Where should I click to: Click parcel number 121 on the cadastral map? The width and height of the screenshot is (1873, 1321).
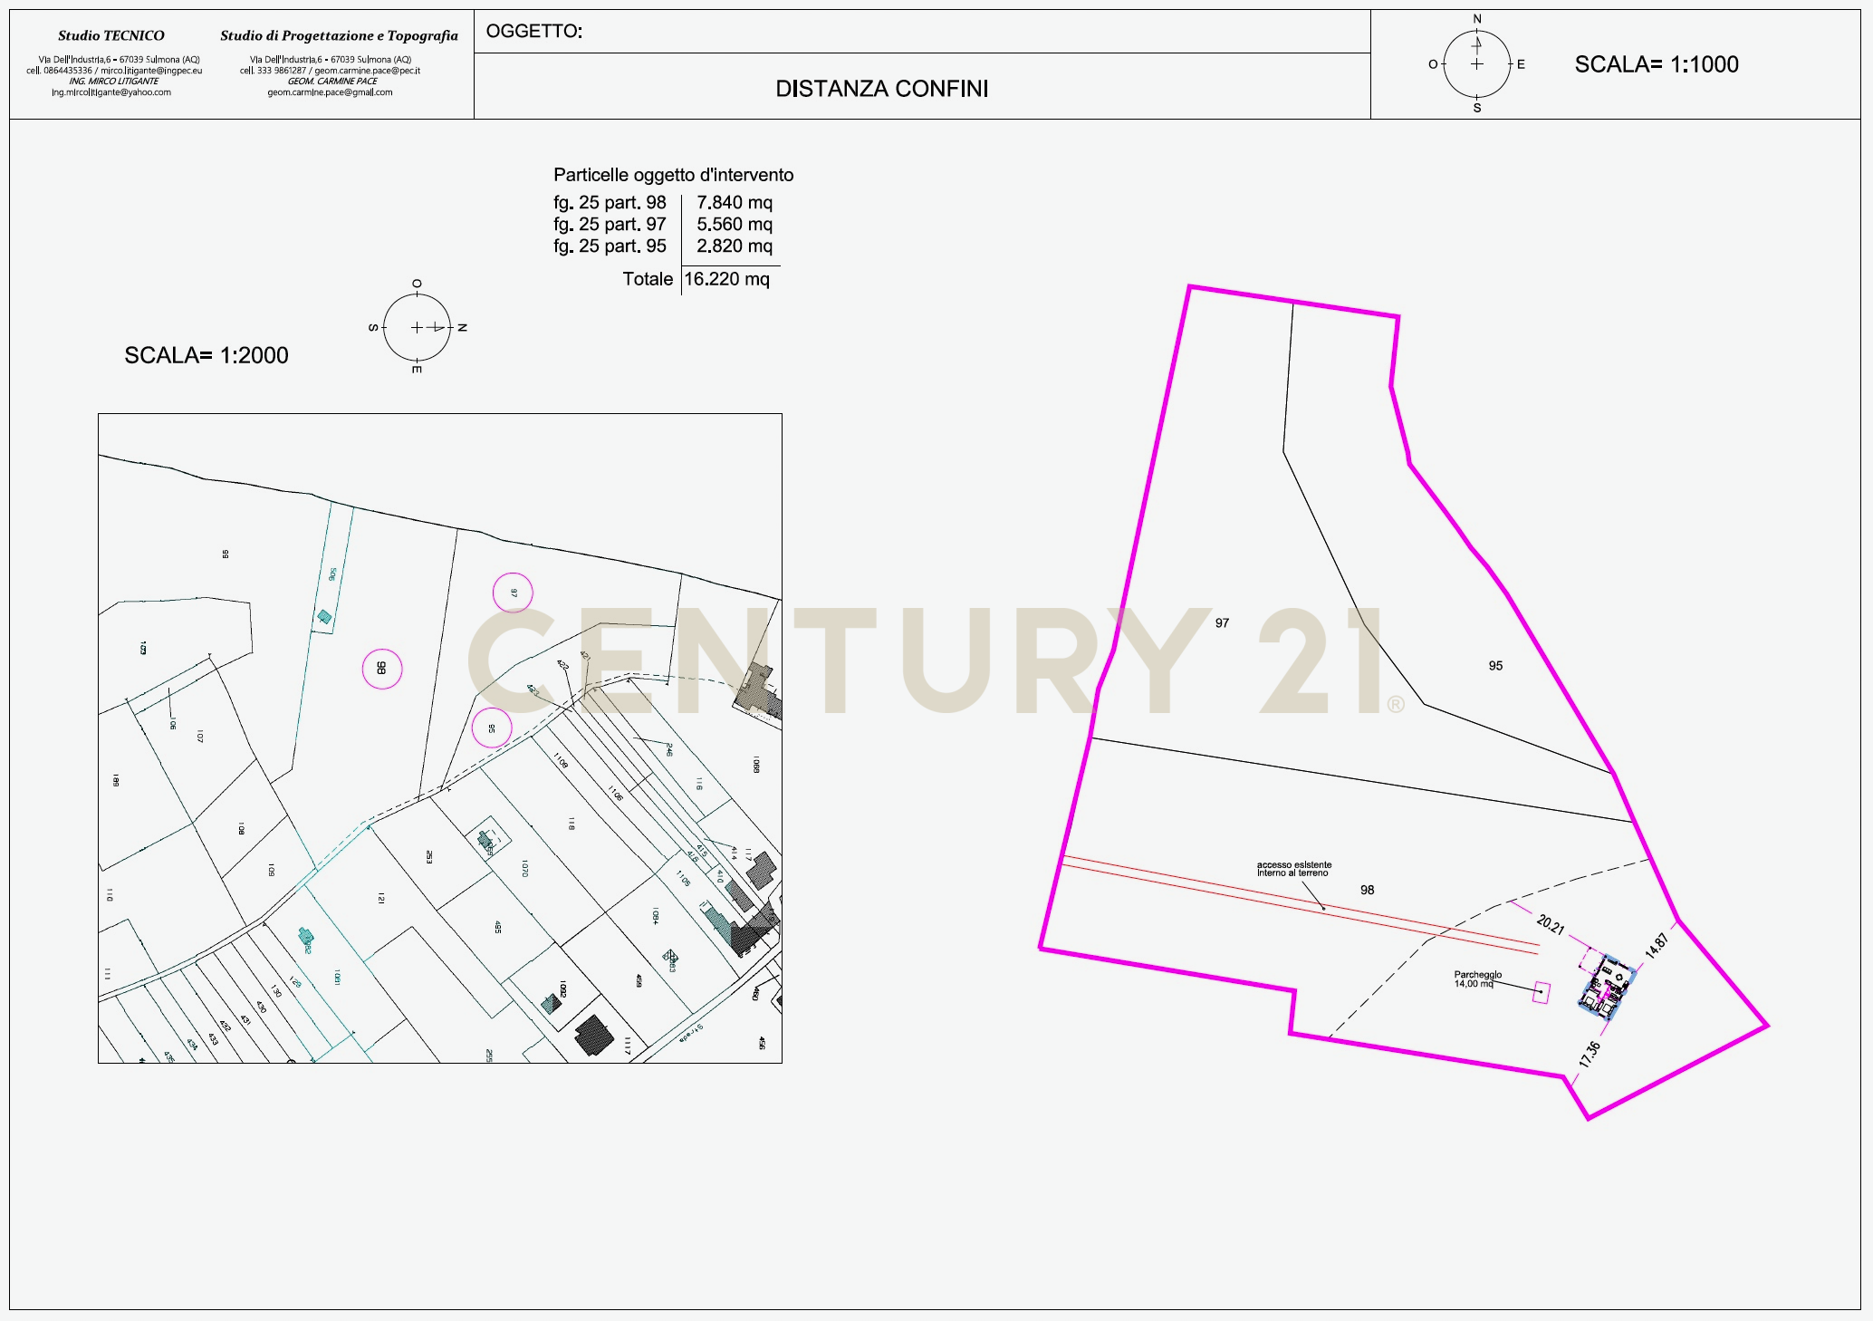pyautogui.click(x=381, y=898)
